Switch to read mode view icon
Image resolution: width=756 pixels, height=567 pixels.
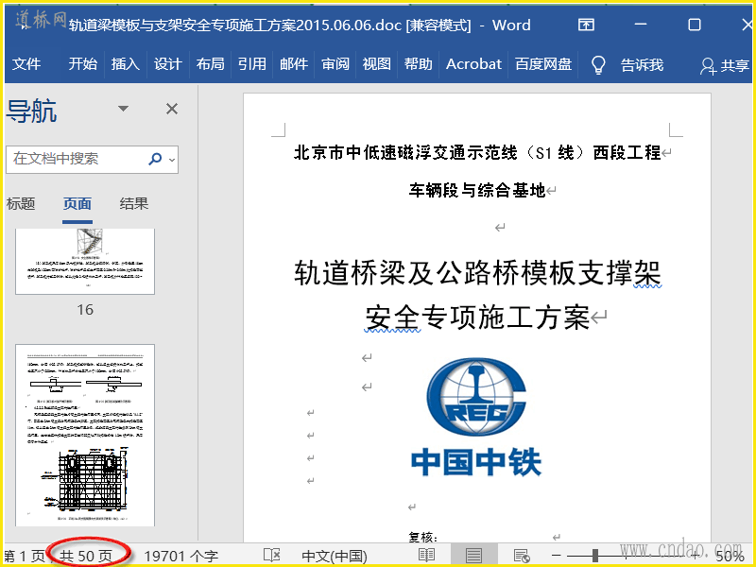427,556
